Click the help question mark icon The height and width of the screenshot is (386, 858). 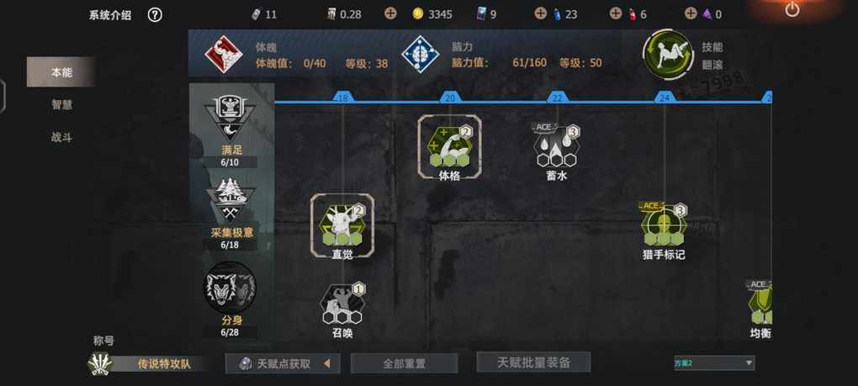click(155, 15)
